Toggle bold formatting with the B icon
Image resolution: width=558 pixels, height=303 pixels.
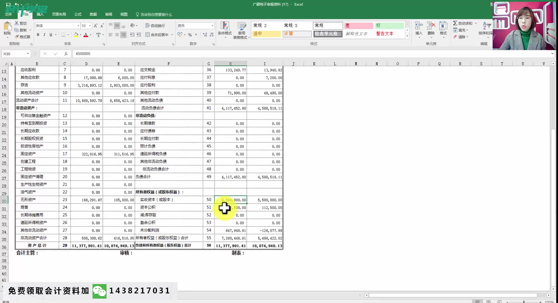click(38, 35)
